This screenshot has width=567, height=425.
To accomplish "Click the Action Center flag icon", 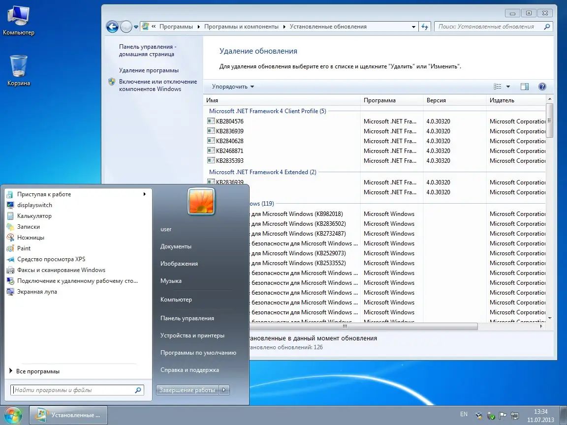I will point(503,416).
